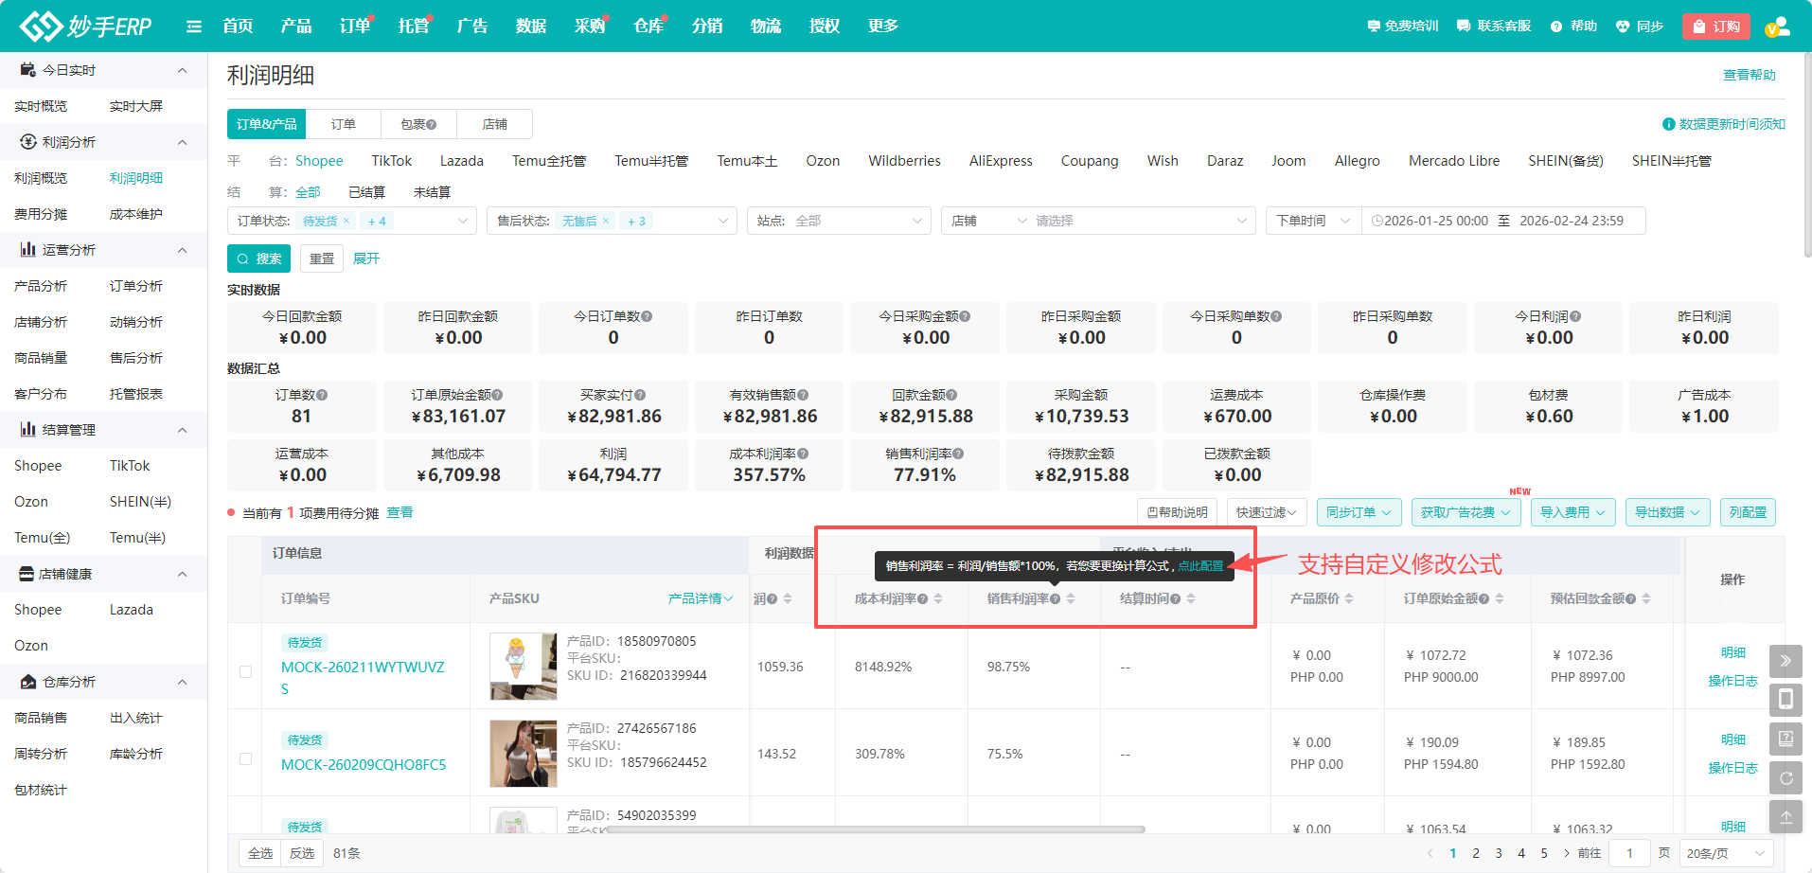This screenshot has width=1812, height=873.
Task: Switch to the 店铺 tab
Action: pos(494,124)
